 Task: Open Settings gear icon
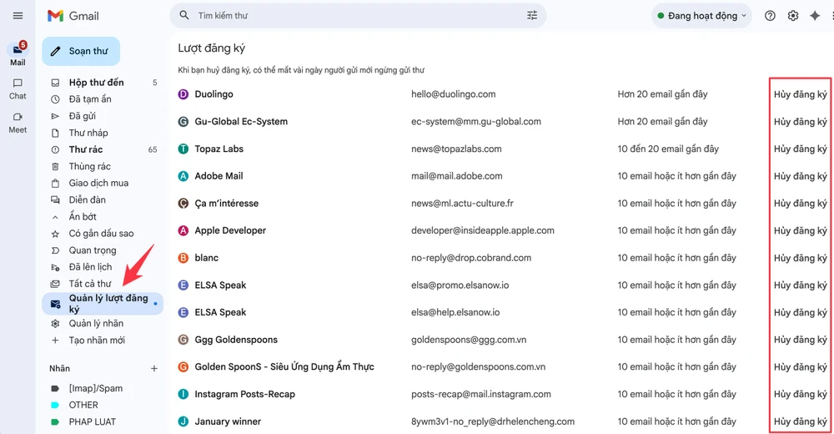pos(793,16)
